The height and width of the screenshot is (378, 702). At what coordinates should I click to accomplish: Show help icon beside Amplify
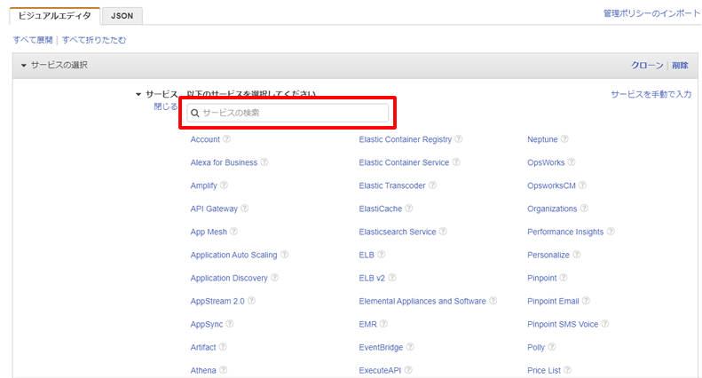coord(224,185)
